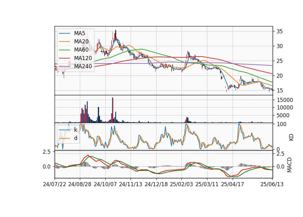Click the left 2.5 MACD axis label
The height and width of the screenshot is (217, 303).
click(x=46, y=152)
